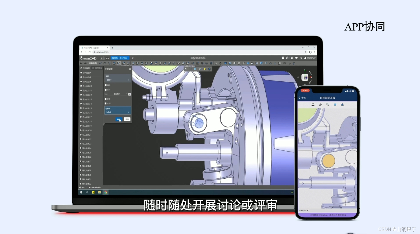Tap the purple following zhanghui banner on phone
The height and width of the screenshot is (234, 420).
327,215
